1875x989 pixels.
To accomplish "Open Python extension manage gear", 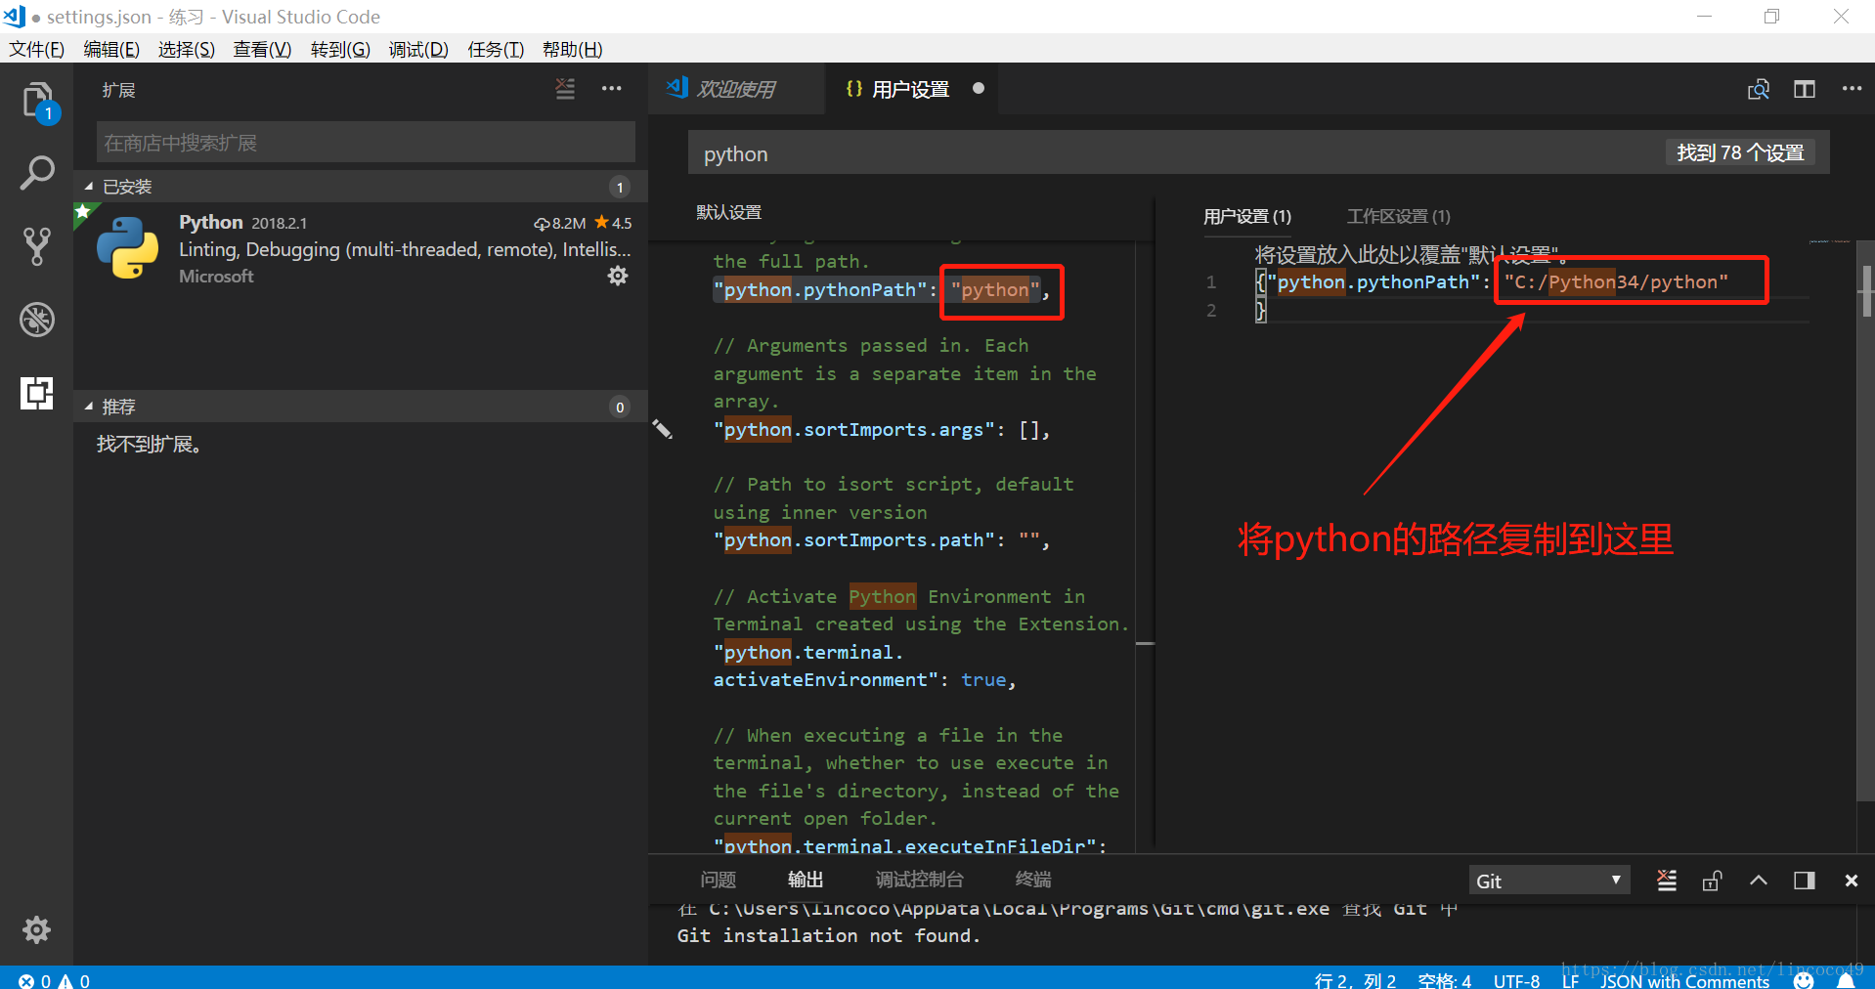I will point(618,277).
